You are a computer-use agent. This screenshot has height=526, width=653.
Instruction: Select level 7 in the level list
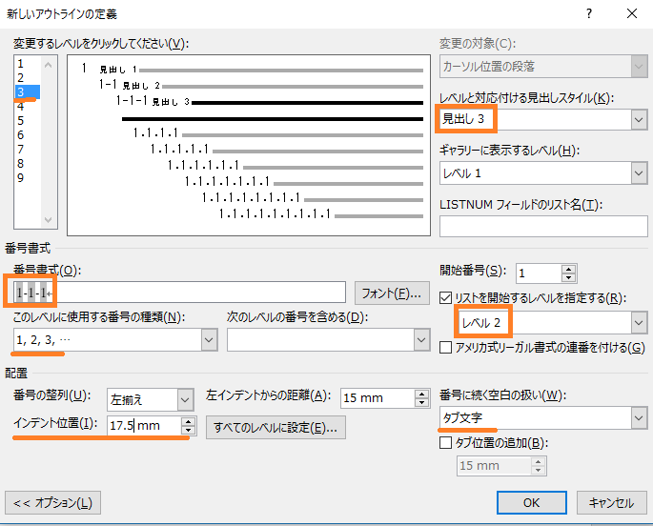[x=20, y=149]
